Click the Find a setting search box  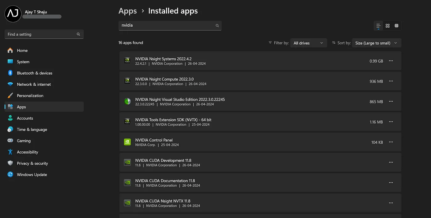coord(44,34)
